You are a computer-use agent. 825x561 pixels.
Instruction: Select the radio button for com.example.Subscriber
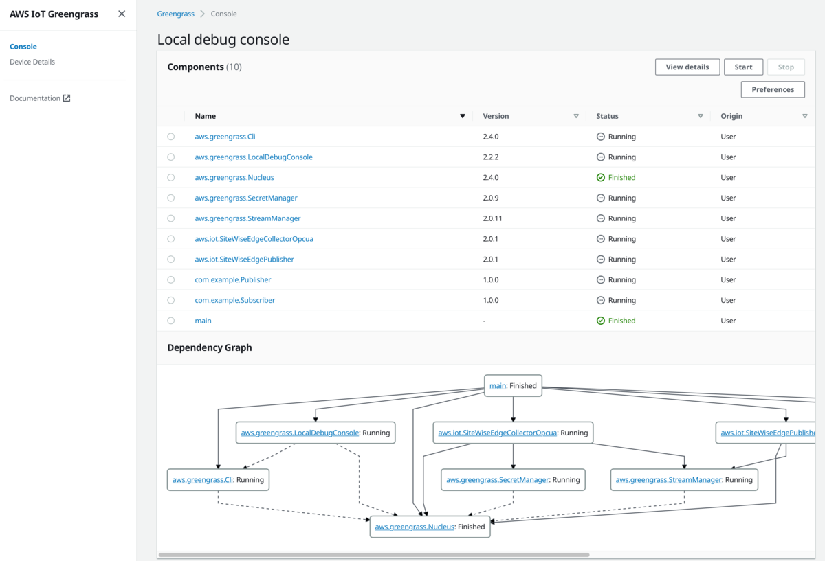[171, 300]
